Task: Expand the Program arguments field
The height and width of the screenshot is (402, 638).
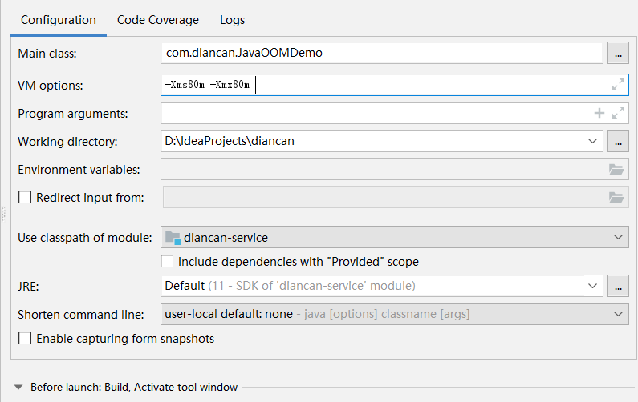Action: [617, 114]
